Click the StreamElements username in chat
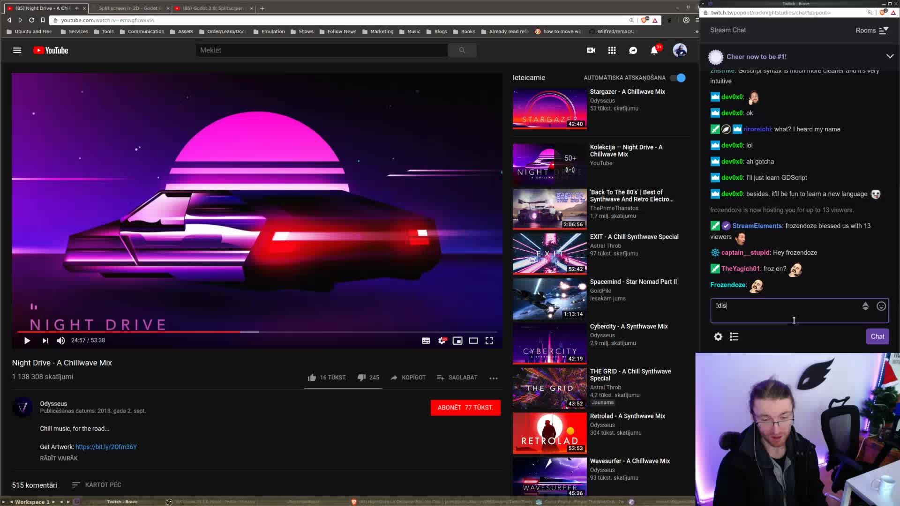The height and width of the screenshot is (506, 900). click(x=757, y=226)
